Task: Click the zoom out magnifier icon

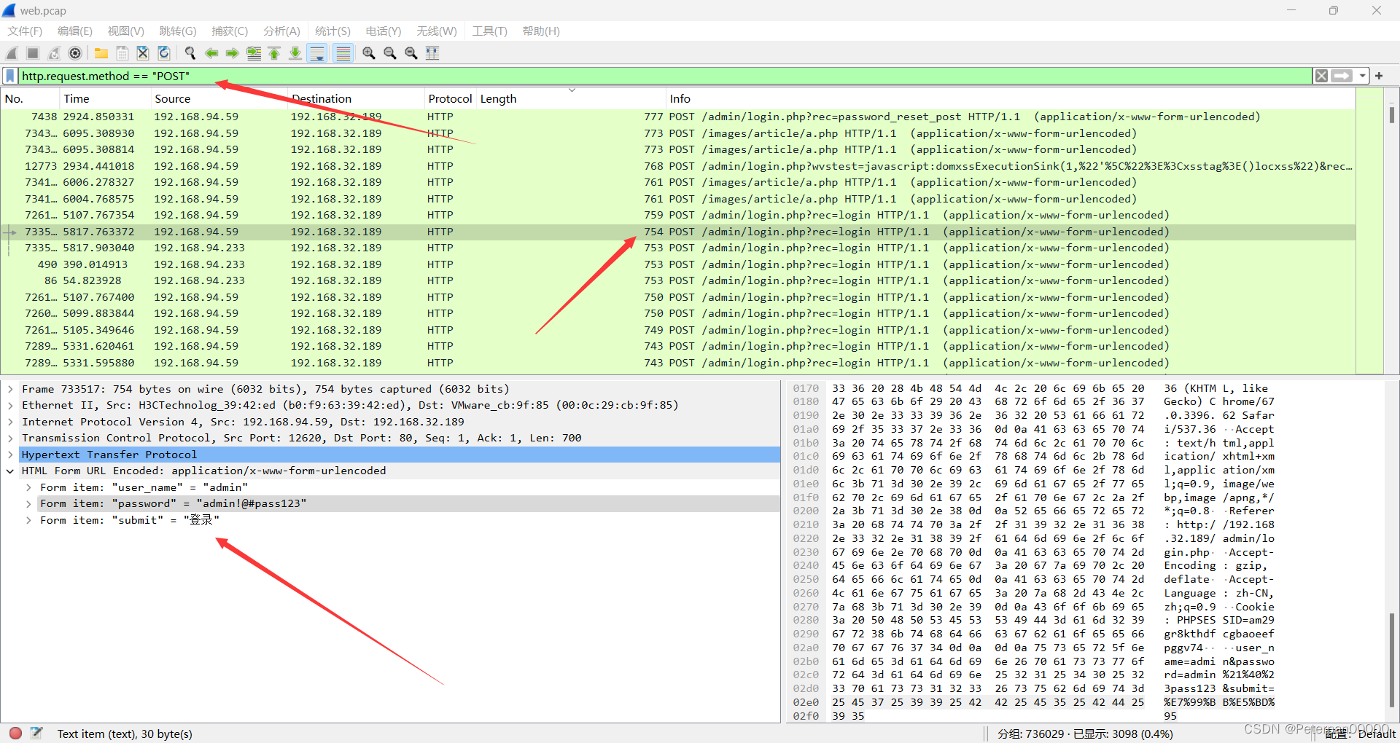Action: tap(390, 53)
